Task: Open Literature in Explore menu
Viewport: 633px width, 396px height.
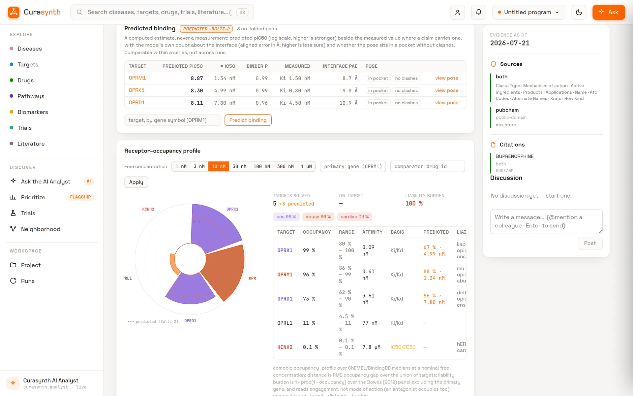Action: (x=31, y=144)
